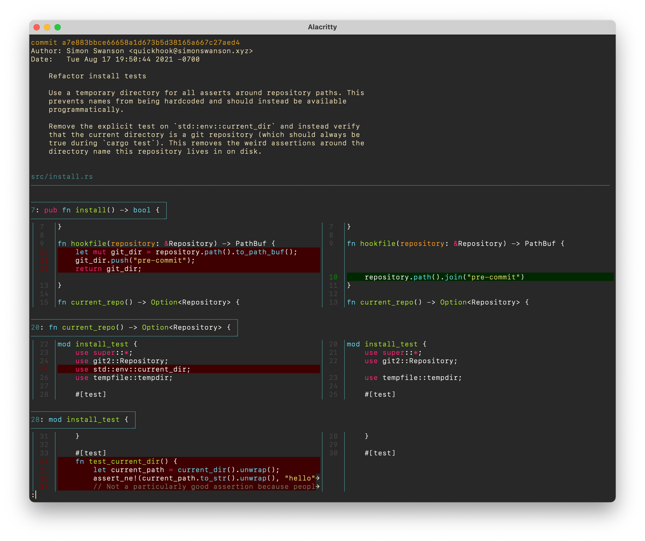Click the right pane closing brace on line 11

[349, 286]
